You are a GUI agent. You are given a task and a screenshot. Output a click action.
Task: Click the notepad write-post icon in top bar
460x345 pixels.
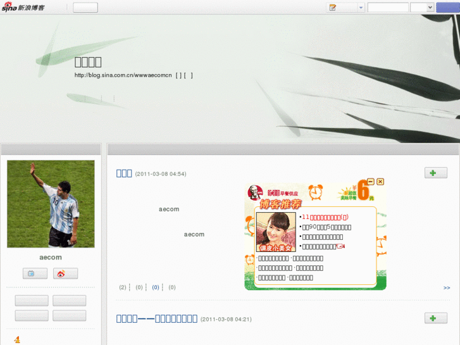click(333, 8)
